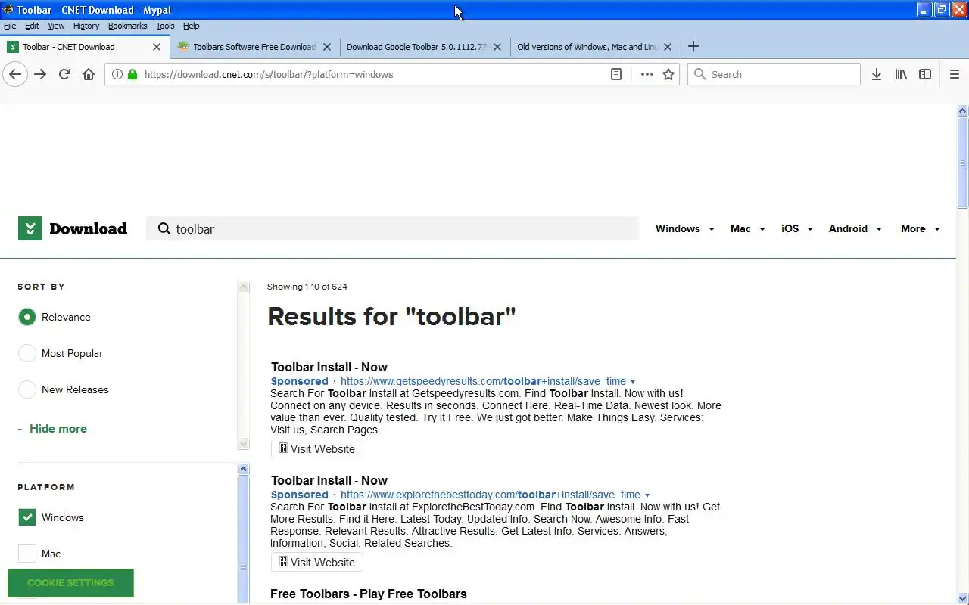Click the Sort By panel scrollbar down arrow

point(244,444)
